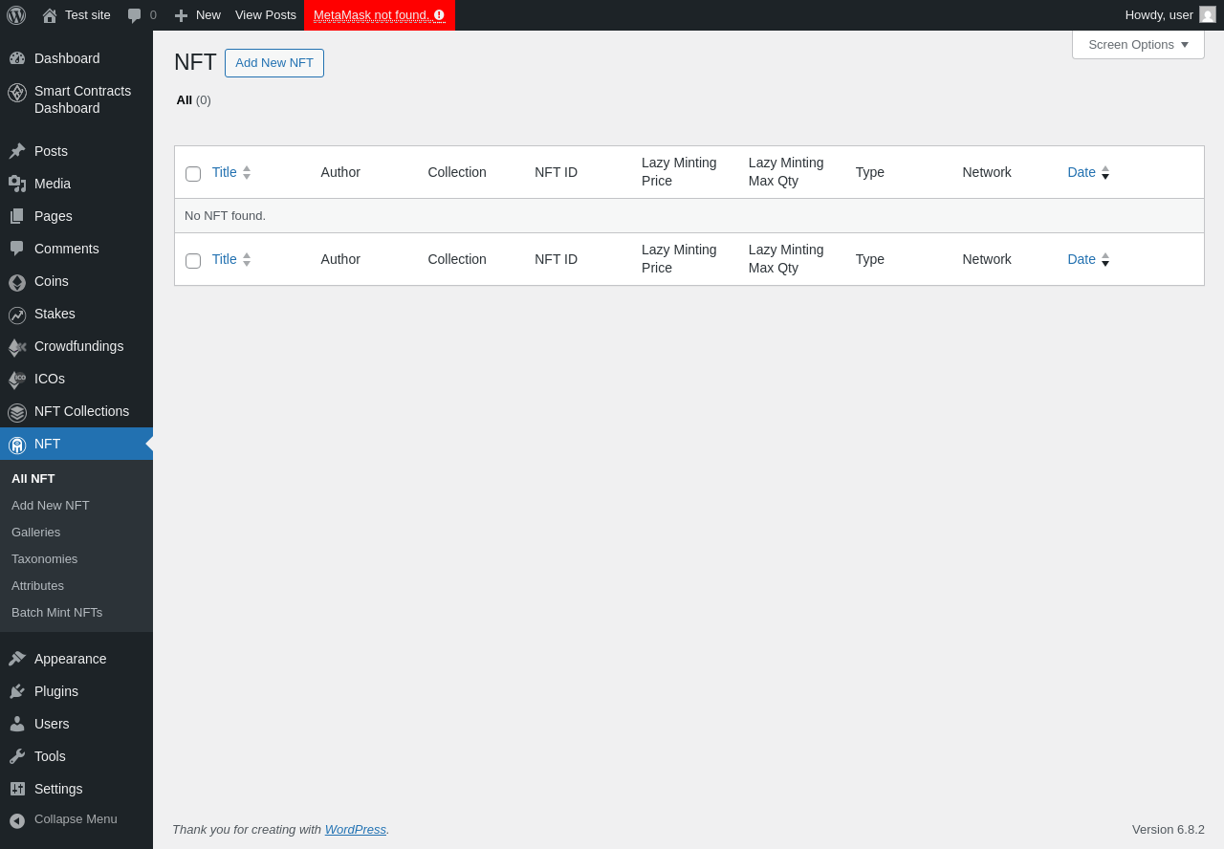Click the Settings sliders icon
1224x849 pixels.
coord(17,789)
